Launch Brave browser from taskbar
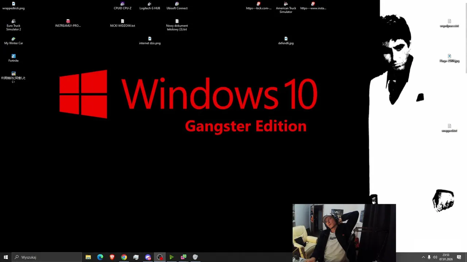467x262 pixels. pyautogui.click(x=112, y=257)
